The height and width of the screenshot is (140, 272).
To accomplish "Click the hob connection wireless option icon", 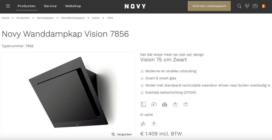I will (x=154, y=124).
